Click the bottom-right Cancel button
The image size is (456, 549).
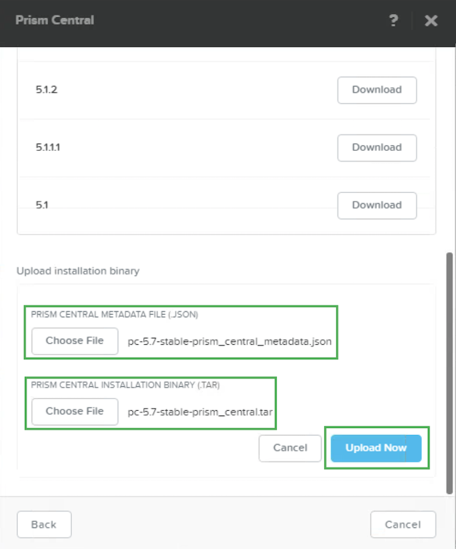point(403,524)
